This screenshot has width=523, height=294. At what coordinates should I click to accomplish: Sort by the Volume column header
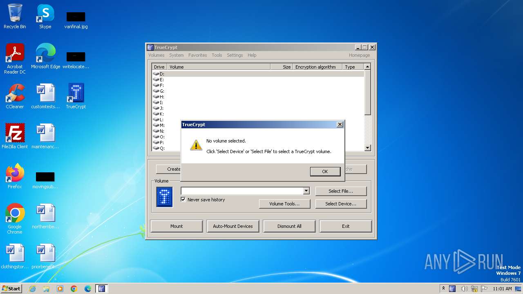(x=219, y=67)
